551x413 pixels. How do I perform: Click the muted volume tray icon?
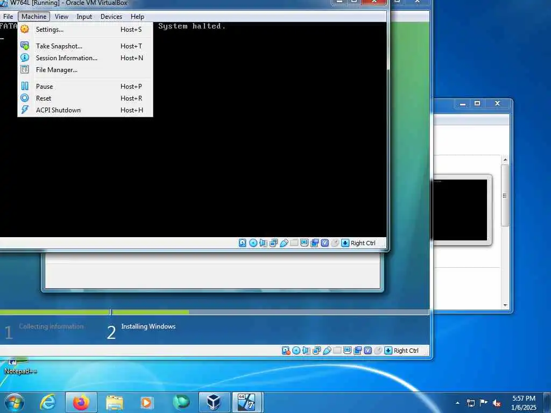(497, 403)
